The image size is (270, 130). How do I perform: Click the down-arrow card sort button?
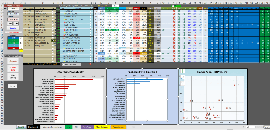click(17, 23)
